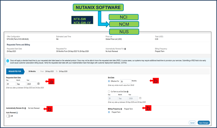Click the text 'NTX-SW( Part of HCI-M6-MLB)'
This screenshot has width=217, height=128.
[18, 39]
